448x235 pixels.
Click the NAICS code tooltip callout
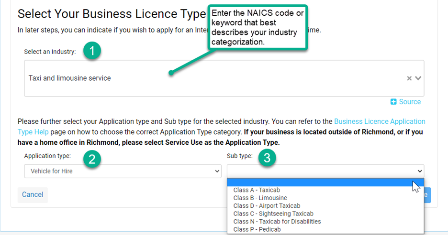(x=257, y=27)
